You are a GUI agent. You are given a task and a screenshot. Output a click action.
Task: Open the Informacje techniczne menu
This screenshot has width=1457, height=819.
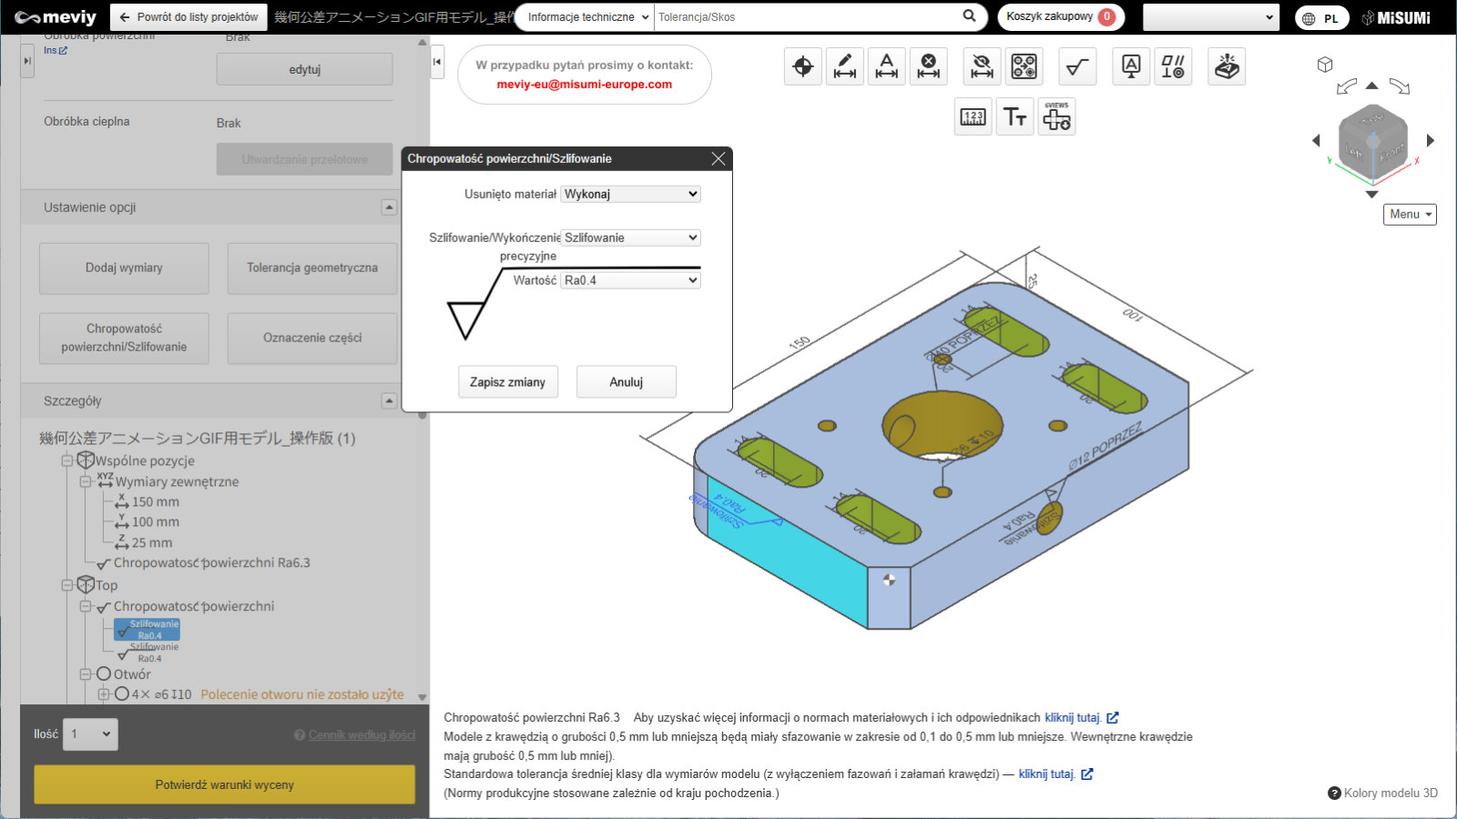[588, 17]
